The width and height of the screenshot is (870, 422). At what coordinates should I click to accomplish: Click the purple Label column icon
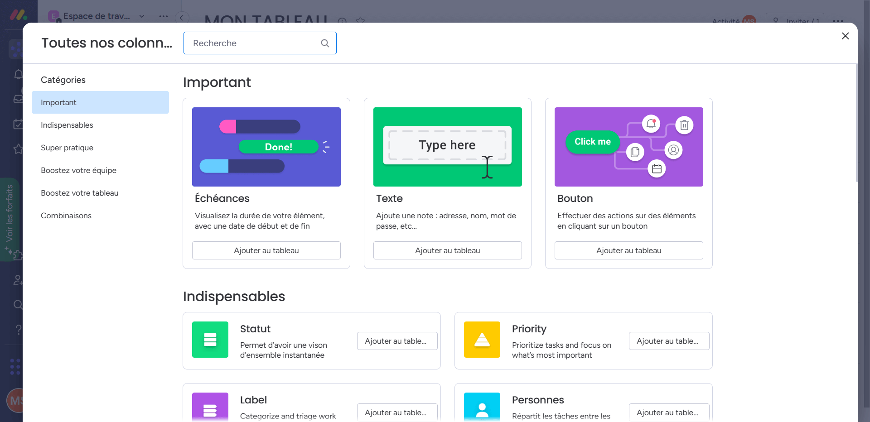tap(210, 407)
